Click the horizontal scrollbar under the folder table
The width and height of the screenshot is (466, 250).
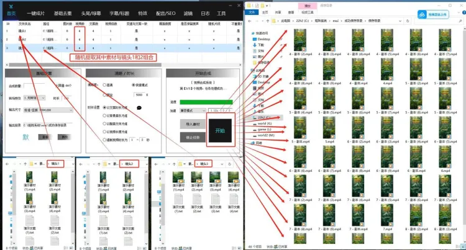pyautogui.click(x=85, y=65)
